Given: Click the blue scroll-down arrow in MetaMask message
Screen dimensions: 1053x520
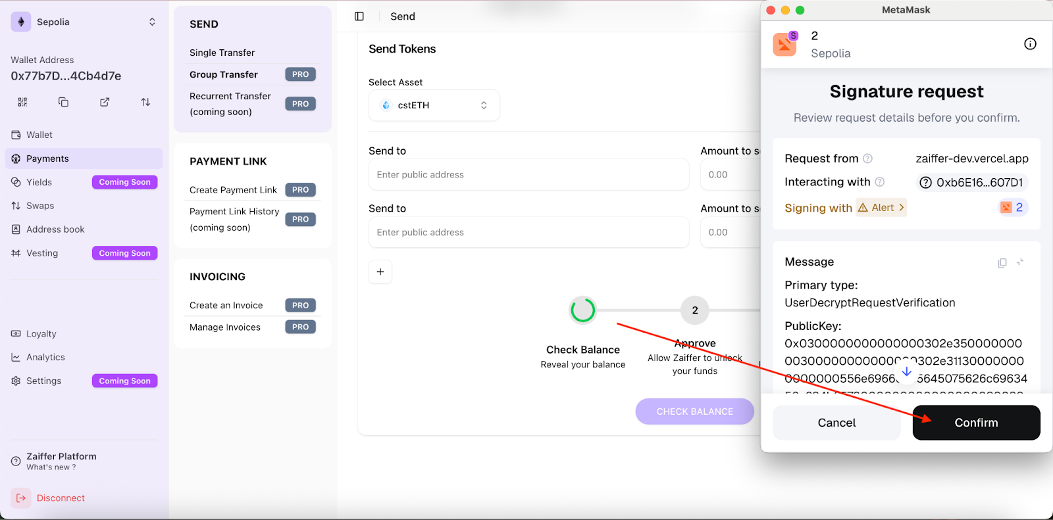Looking at the screenshot, I should pos(906,372).
